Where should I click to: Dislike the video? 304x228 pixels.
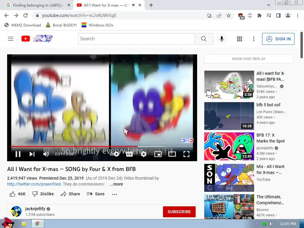(x=43, y=194)
